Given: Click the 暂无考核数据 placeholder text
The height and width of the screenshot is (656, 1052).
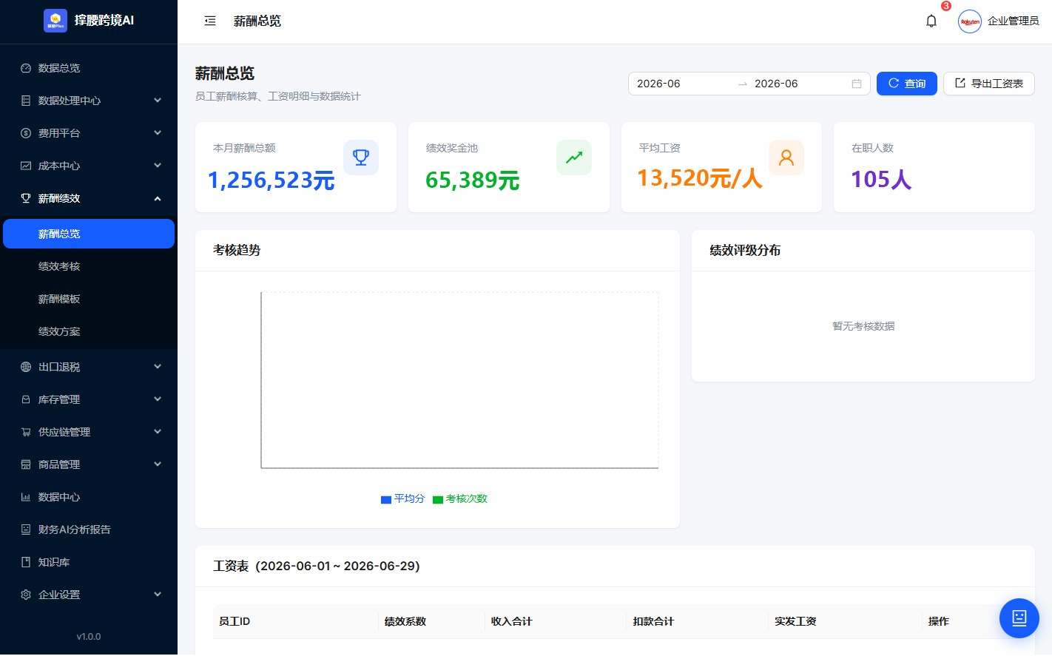Looking at the screenshot, I should click(x=863, y=326).
